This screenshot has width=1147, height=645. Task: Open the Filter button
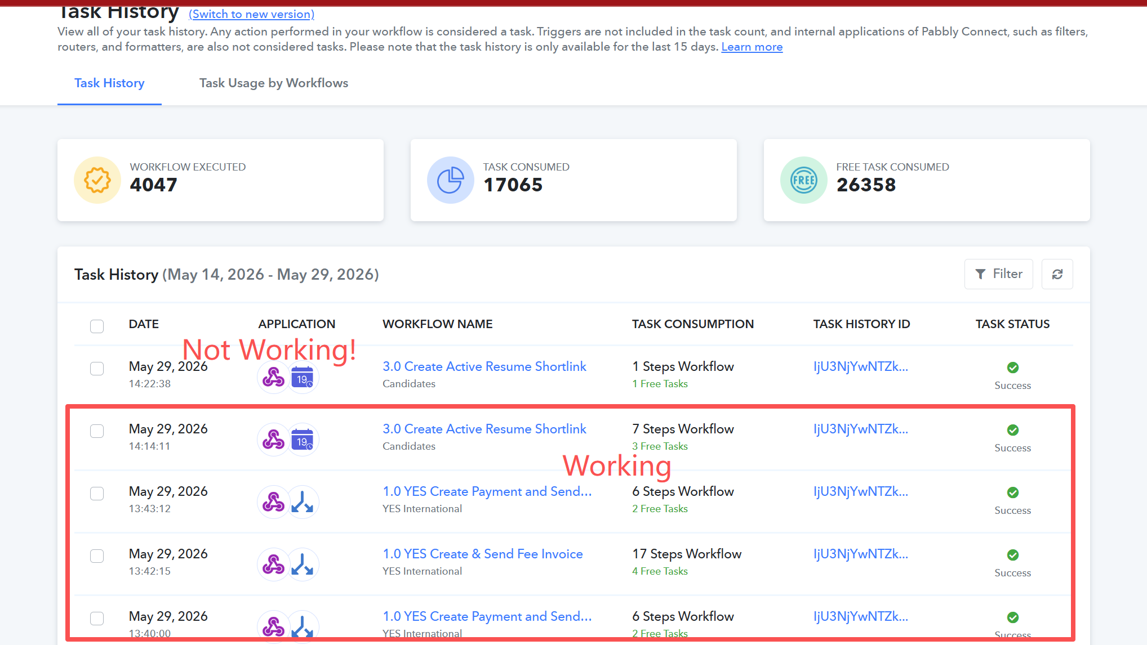(998, 274)
